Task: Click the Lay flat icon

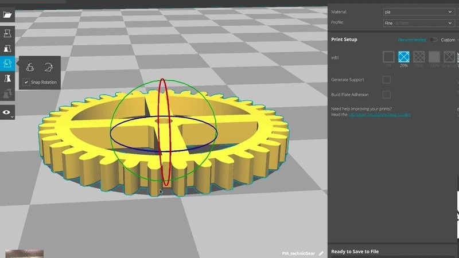Action: [49, 67]
